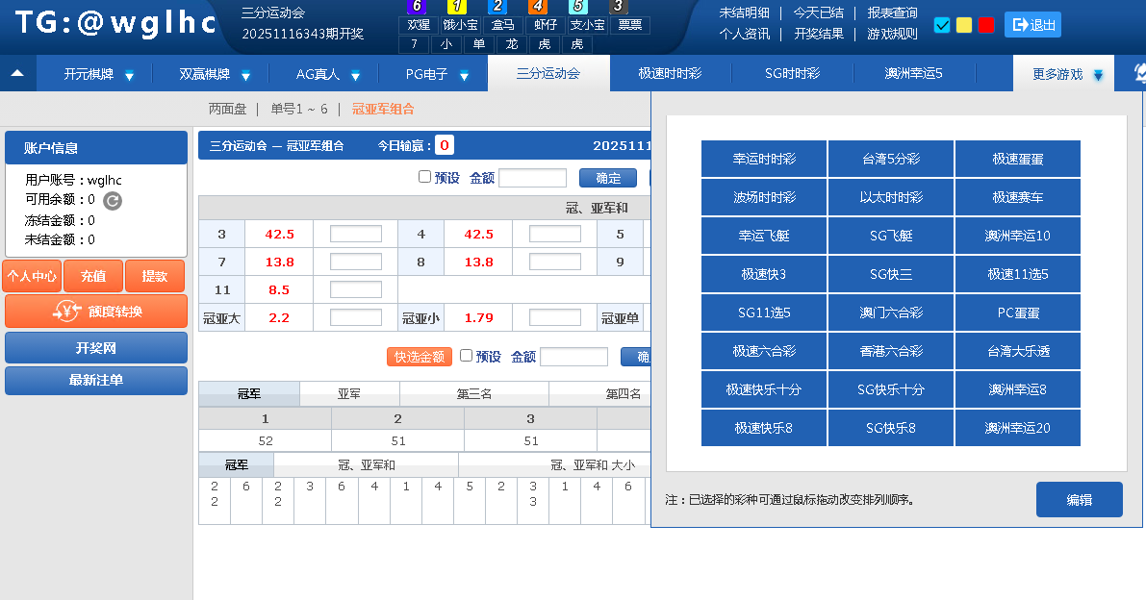Open the 开奖结果 link

tap(819, 34)
